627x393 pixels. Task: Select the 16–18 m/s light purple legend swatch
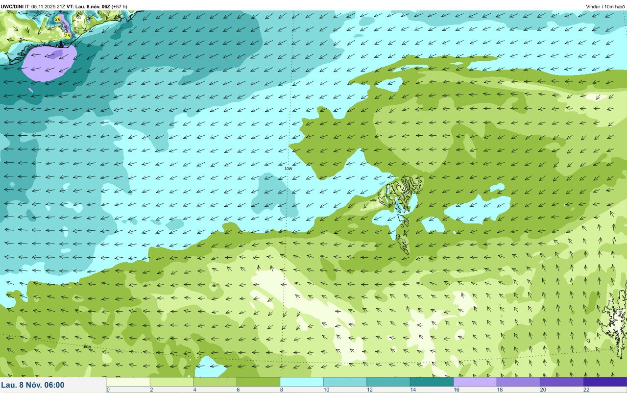[x=475, y=382]
